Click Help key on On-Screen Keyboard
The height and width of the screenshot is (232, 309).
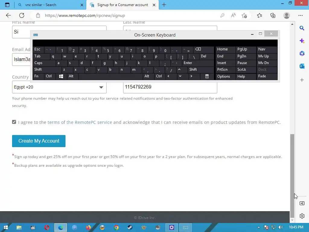pos(246,76)
